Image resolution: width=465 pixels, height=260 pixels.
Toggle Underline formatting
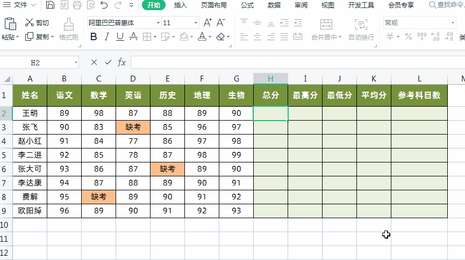[120, 36]
